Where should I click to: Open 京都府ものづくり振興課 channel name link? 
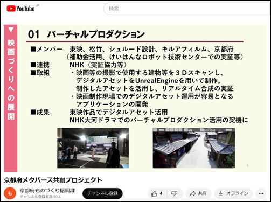click(47, 191)
